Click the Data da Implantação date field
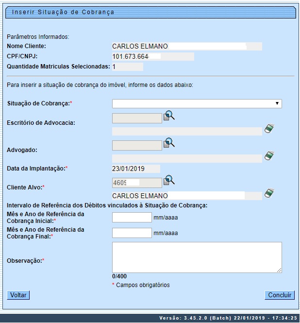Viewport: 300px width, 323px height. pos(135,169)
